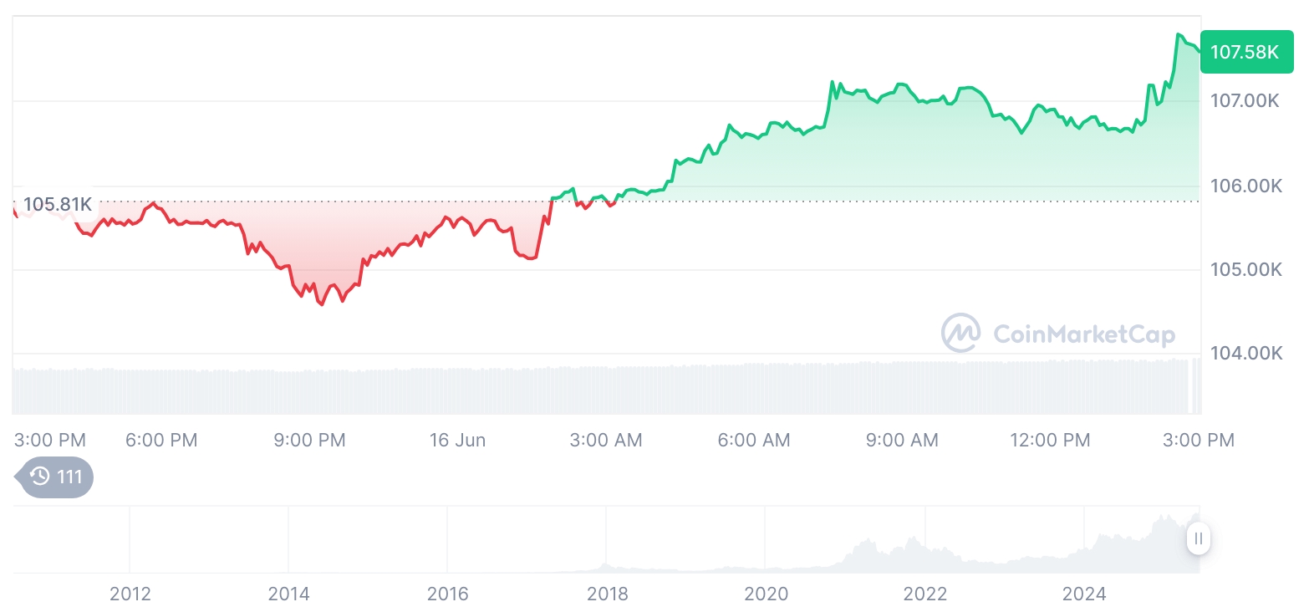
Task: Click the green 107.58K current price tag
Action: (x=1245, y=53)
